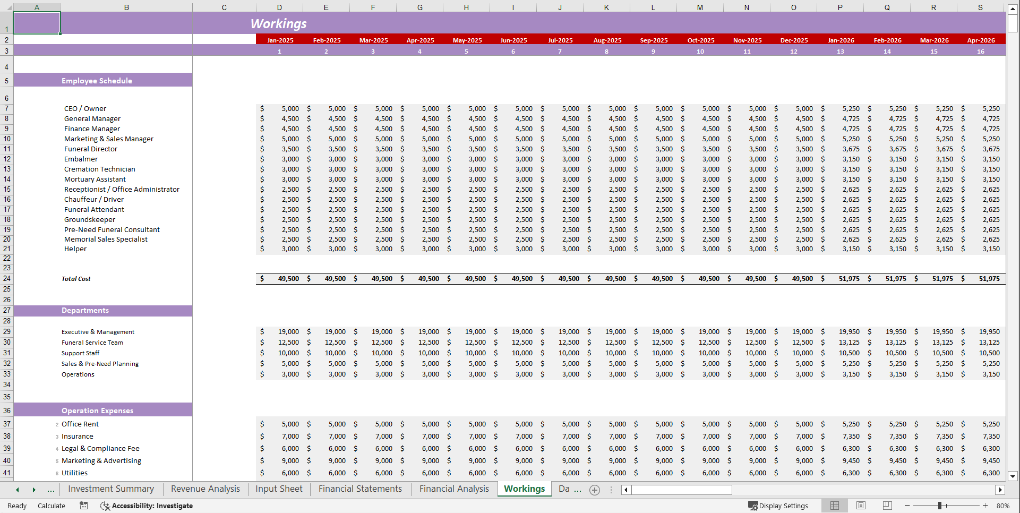The image size is (1020, 513).
Task: Click the previous sheet navigation arrow
Action: (x=17, y=489)
